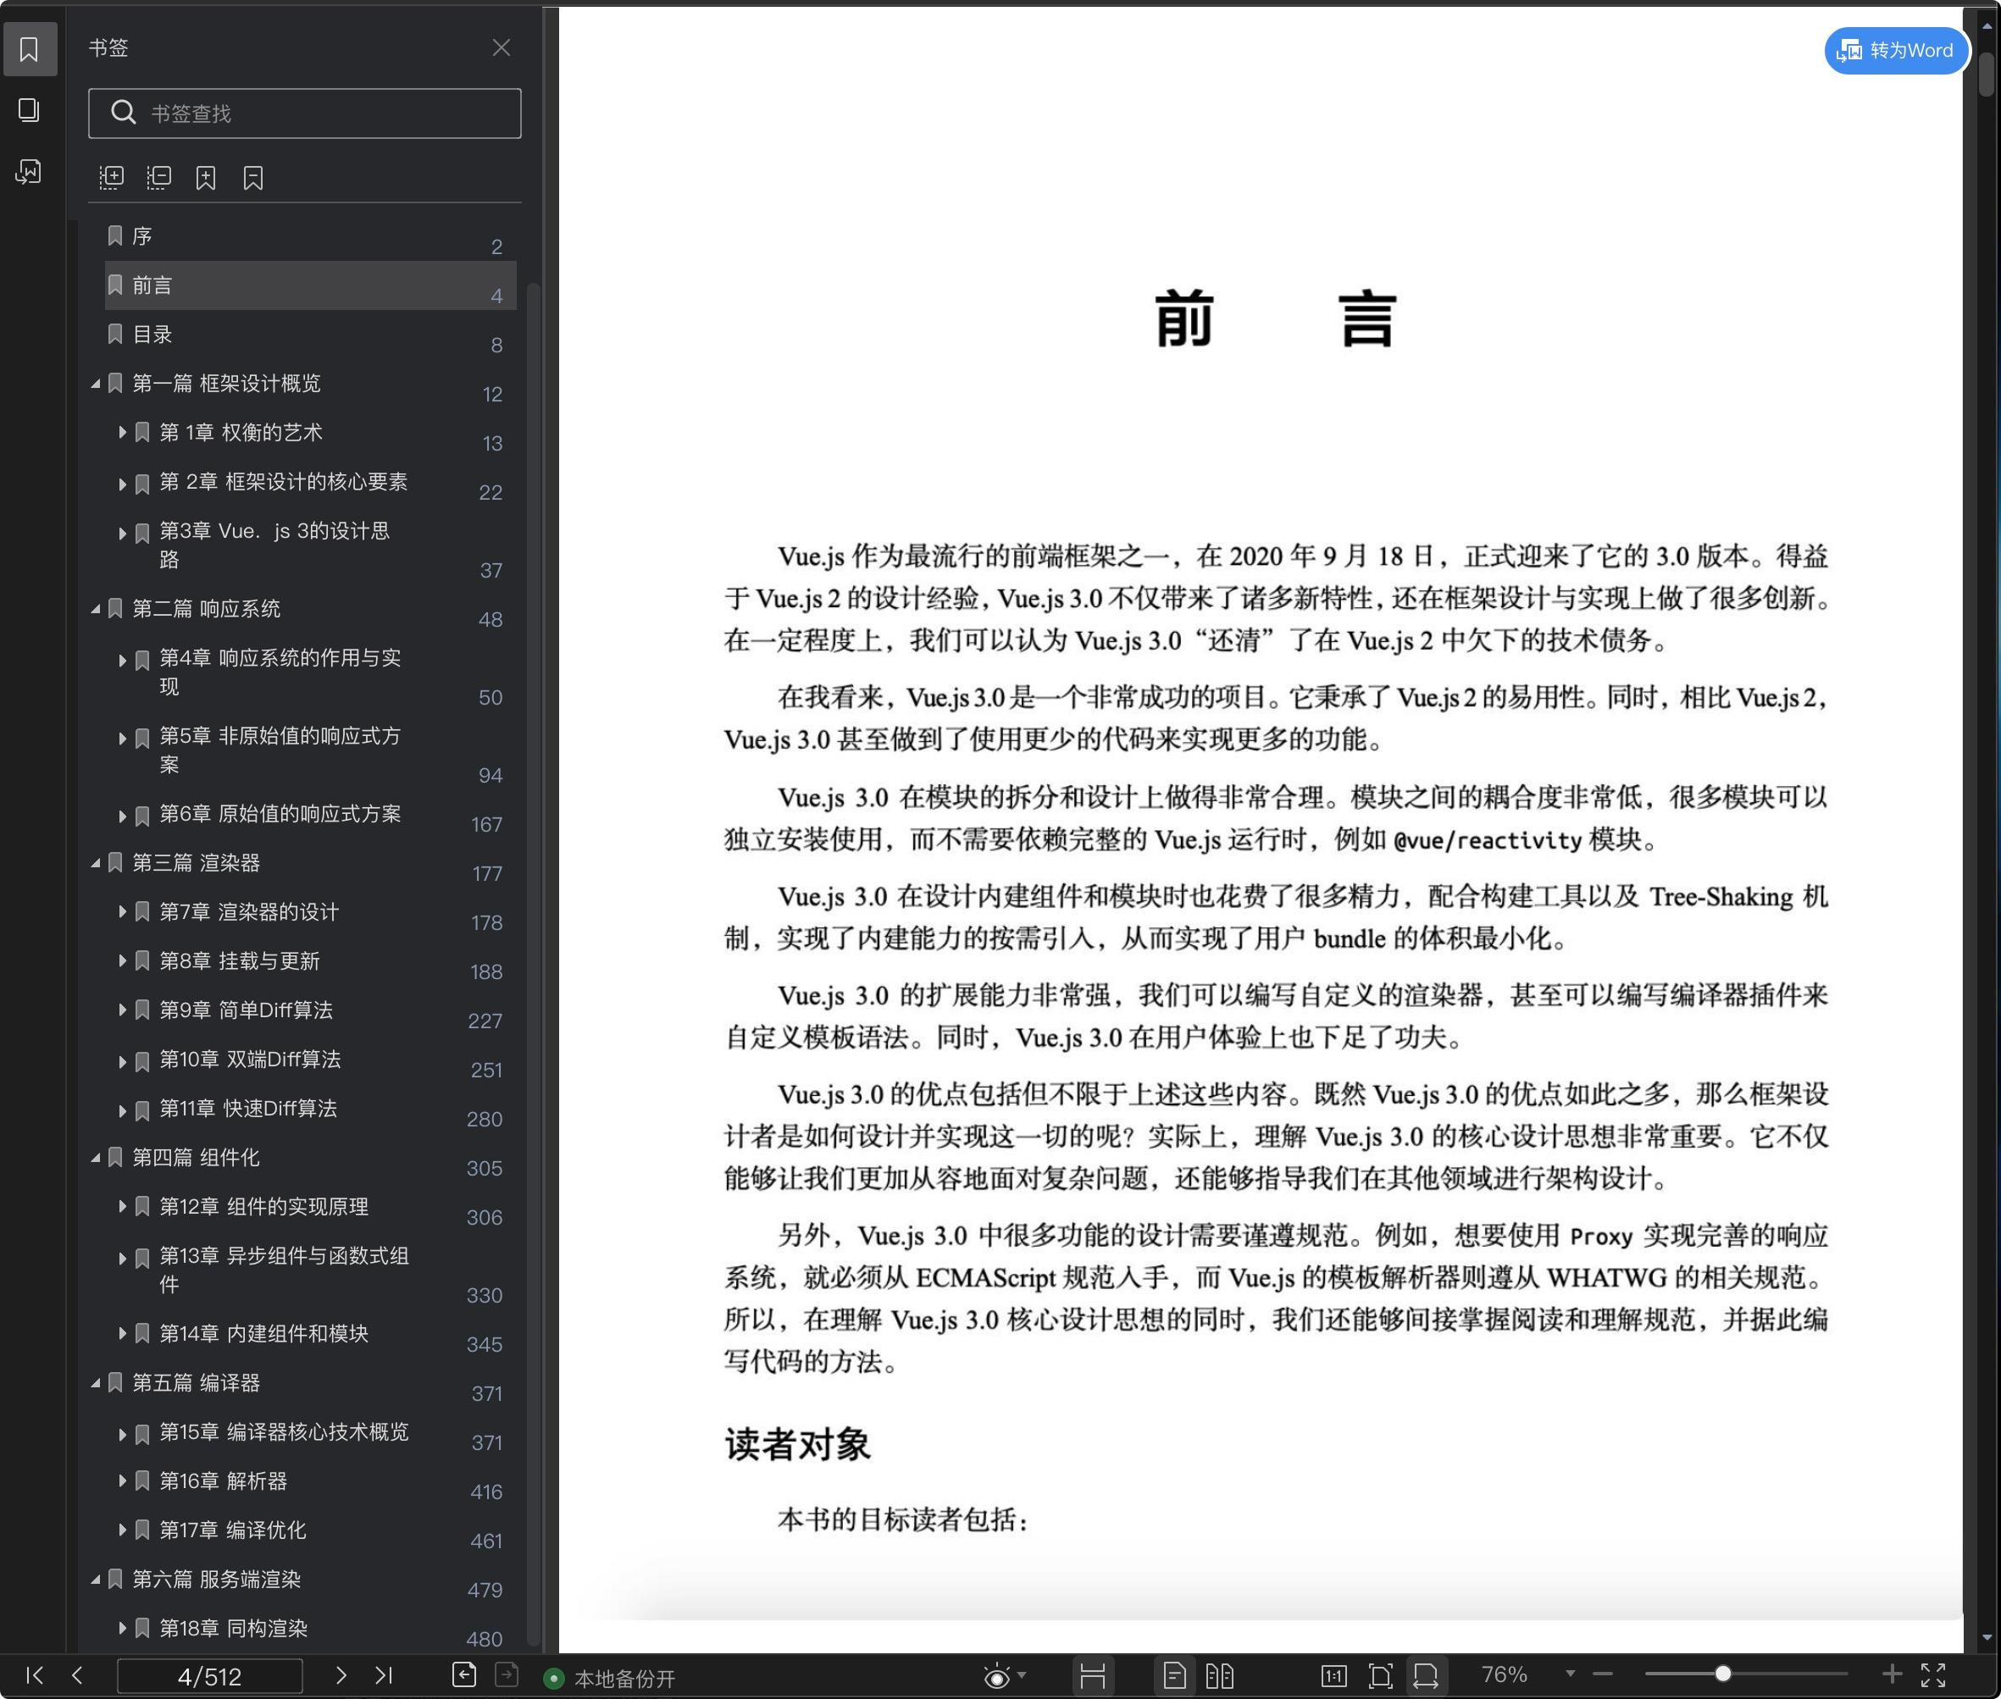Click the magnifier icon in bookmark search

[124, 113]
